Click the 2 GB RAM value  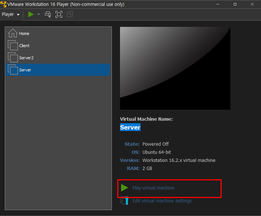(147, 169)
